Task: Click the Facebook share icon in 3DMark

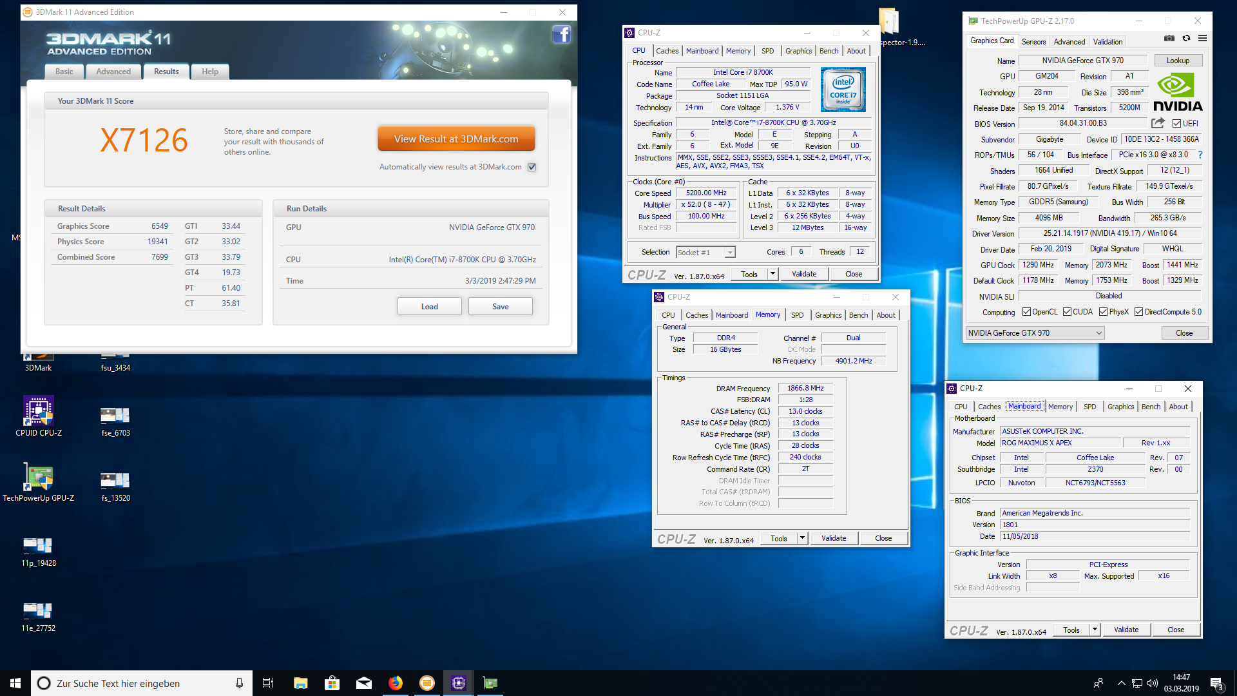Action: 561,34
